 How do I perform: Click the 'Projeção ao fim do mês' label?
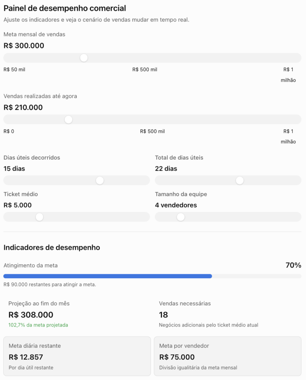(x=39, y=304)
